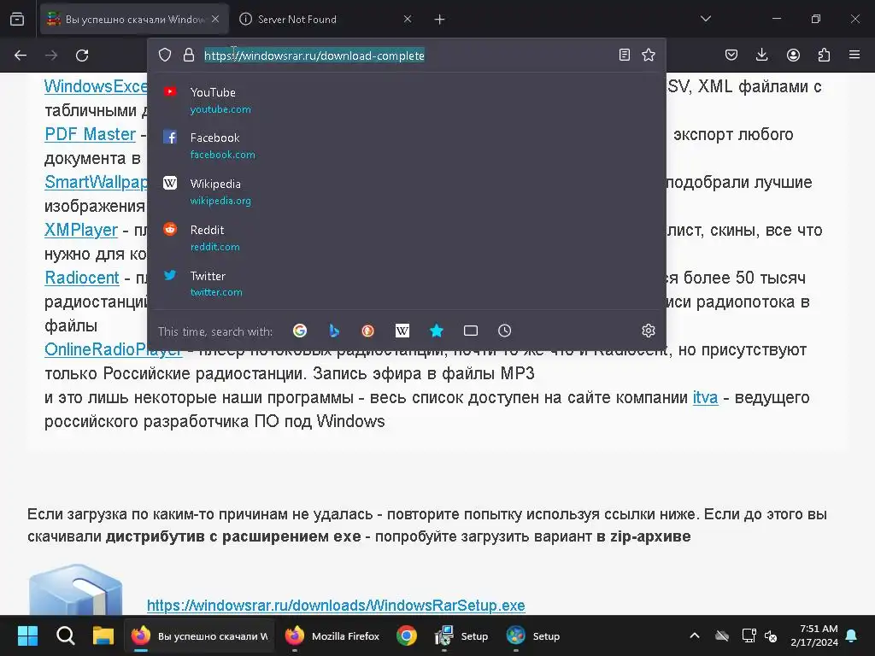Open the Firefox account icon

click(793, 55)
